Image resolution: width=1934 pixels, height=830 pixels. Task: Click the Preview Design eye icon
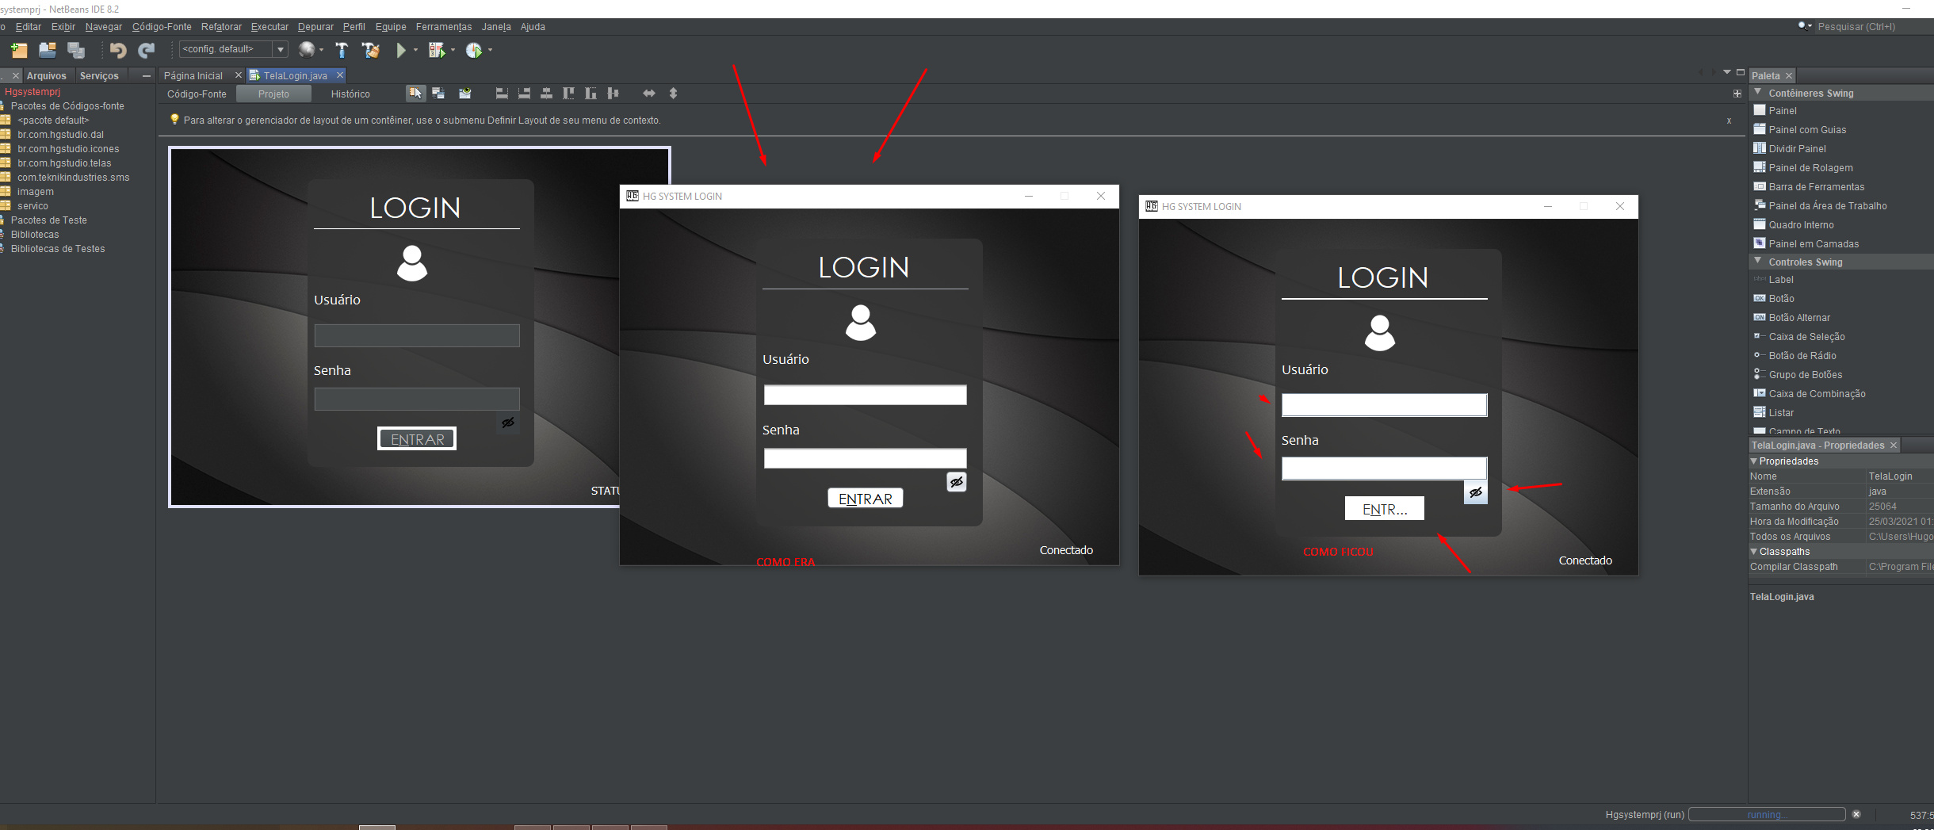point(464,94)
